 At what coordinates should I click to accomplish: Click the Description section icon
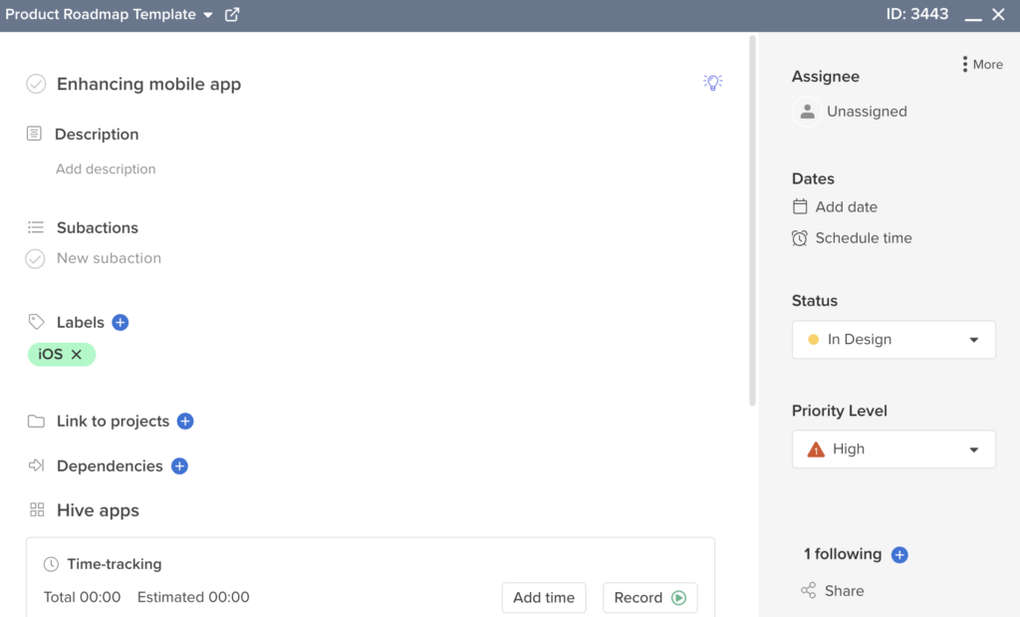pyautogui.click(x=34, y=134)
